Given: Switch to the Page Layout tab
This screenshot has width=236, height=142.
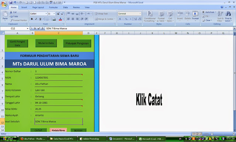Looking at the screenshot, I should (38, 7).
